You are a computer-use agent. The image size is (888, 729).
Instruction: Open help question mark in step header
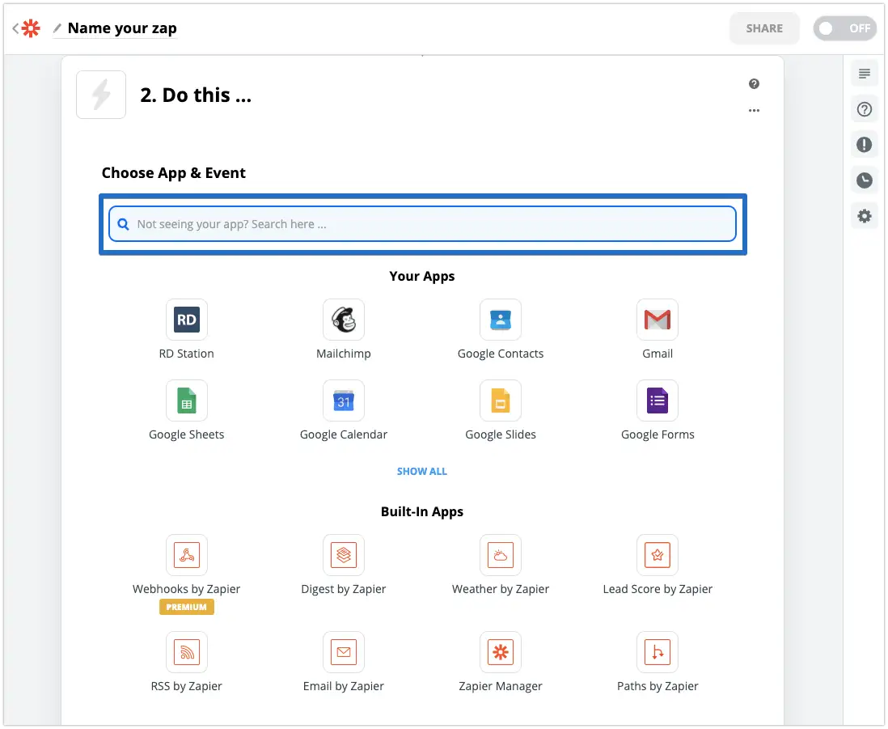pos(754,84)
